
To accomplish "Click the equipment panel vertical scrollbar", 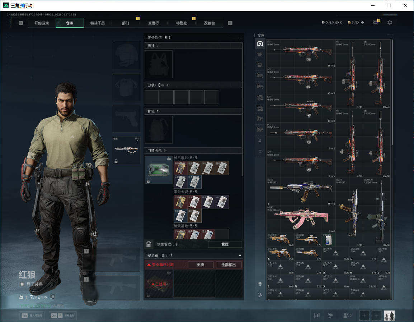I will point(243,110).
